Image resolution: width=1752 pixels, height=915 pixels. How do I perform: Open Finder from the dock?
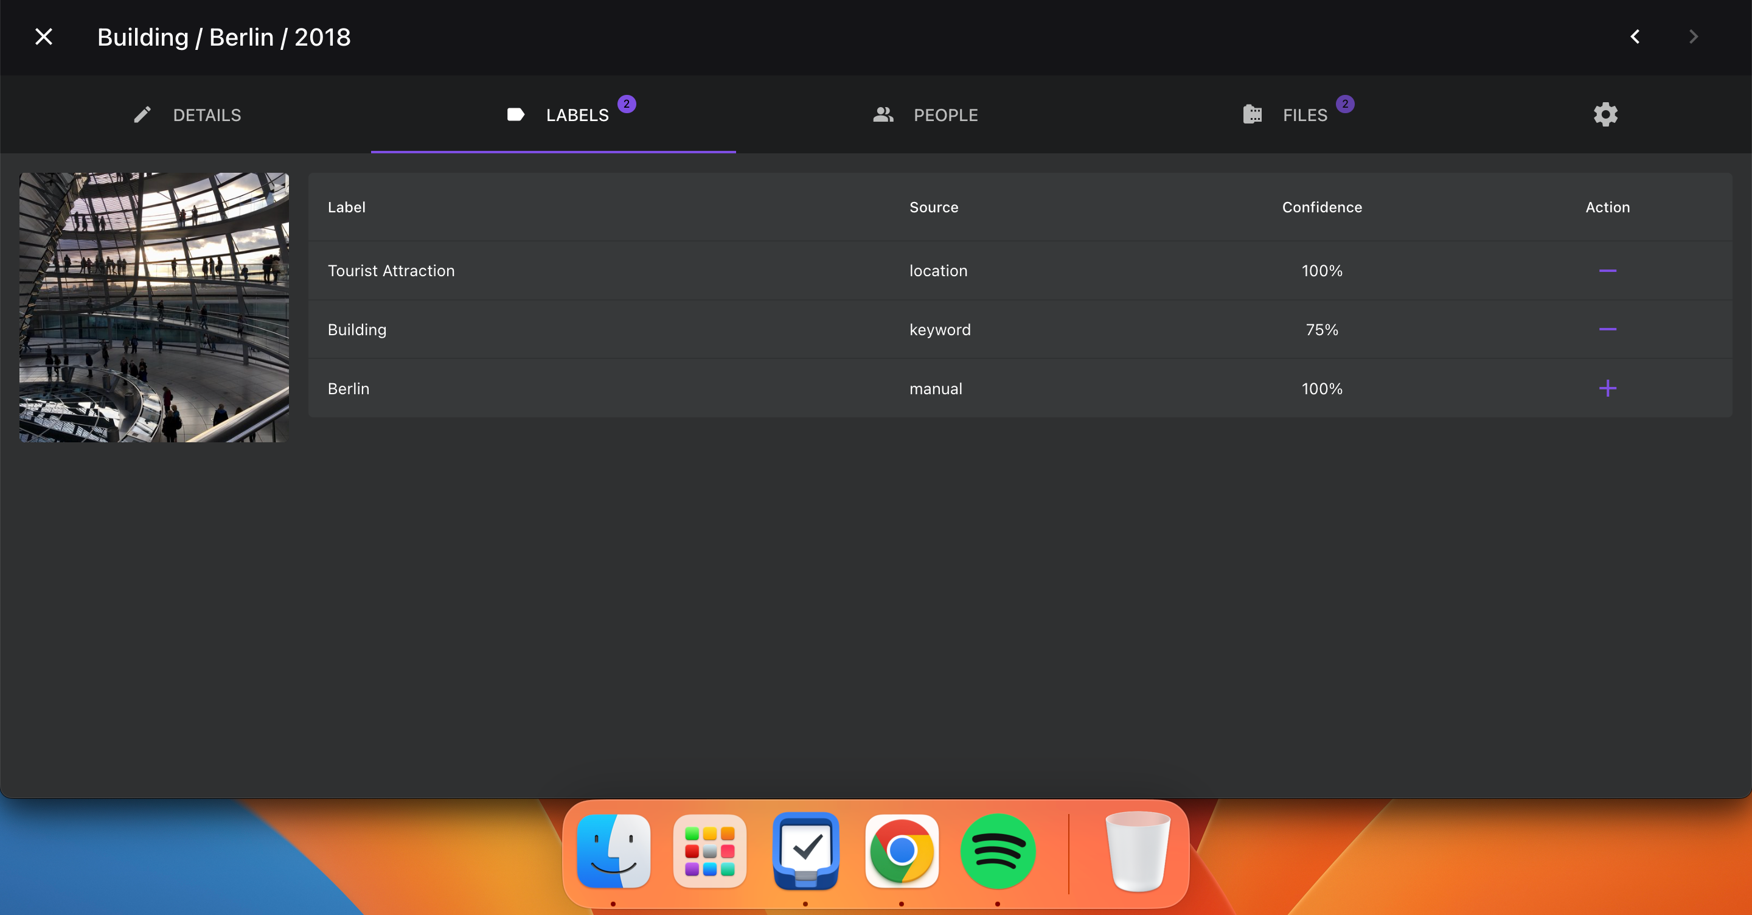613,851
